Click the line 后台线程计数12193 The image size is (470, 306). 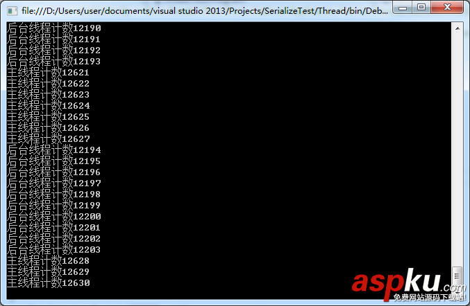(54, 61)
